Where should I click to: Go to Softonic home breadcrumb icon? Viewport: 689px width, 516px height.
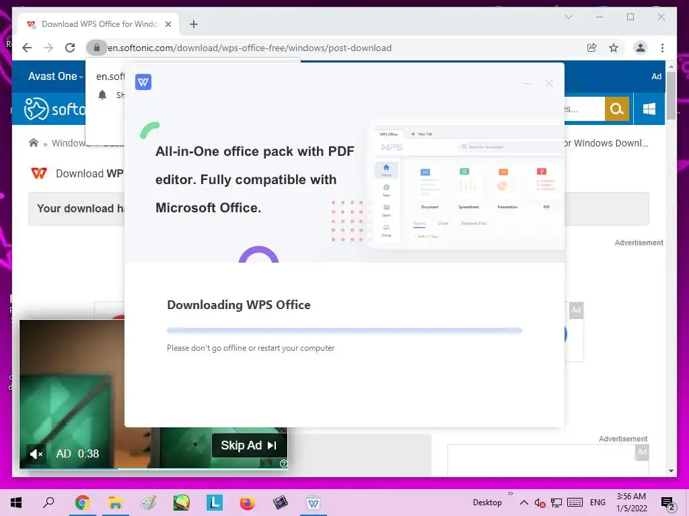pos(34,142)
